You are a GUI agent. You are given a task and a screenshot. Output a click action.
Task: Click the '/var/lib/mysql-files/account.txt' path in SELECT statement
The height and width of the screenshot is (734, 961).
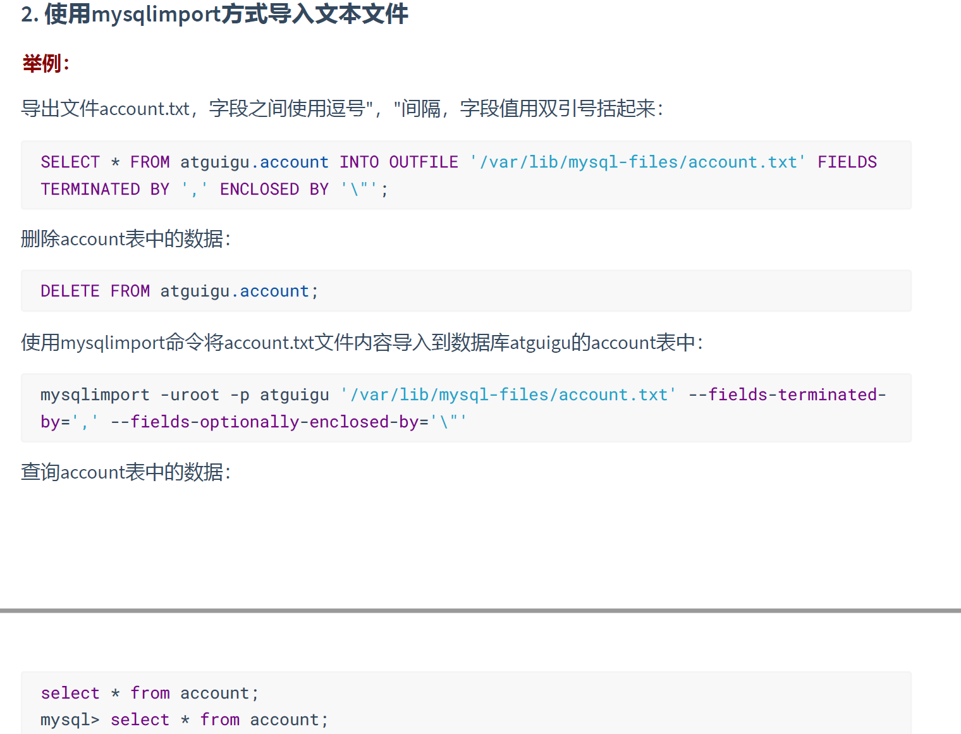[x=638, y=162]
